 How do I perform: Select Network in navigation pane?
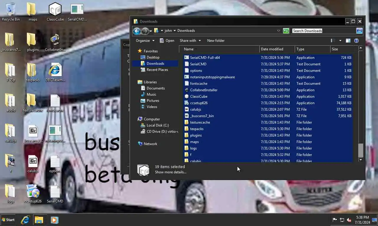coord(150,144)
